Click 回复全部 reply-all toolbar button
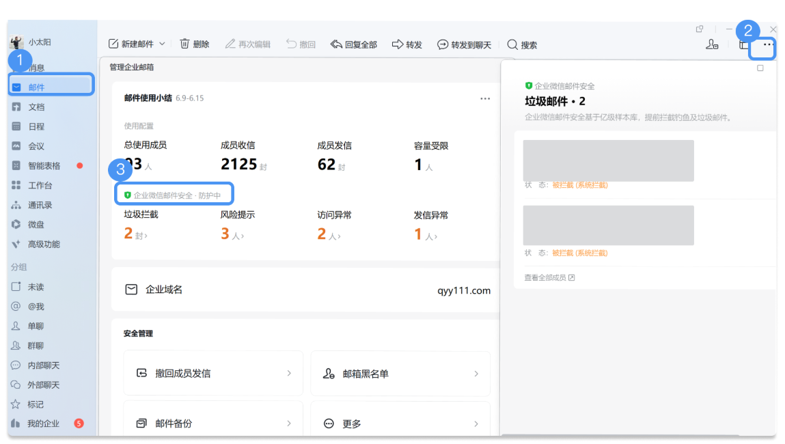785x444 pixels. pos(354,44)
